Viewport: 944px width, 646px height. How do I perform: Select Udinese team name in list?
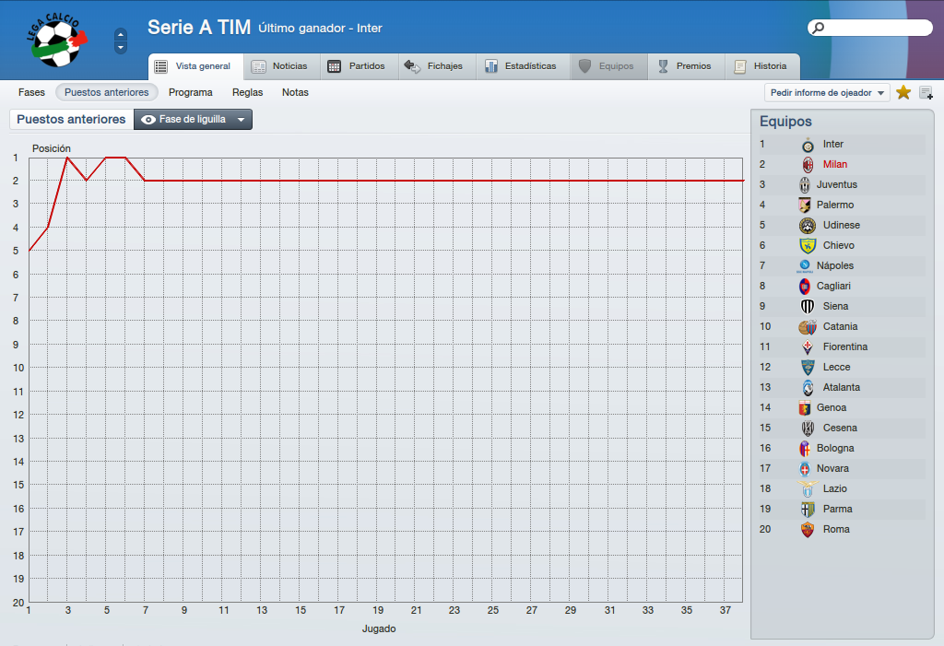pos(842,225)
